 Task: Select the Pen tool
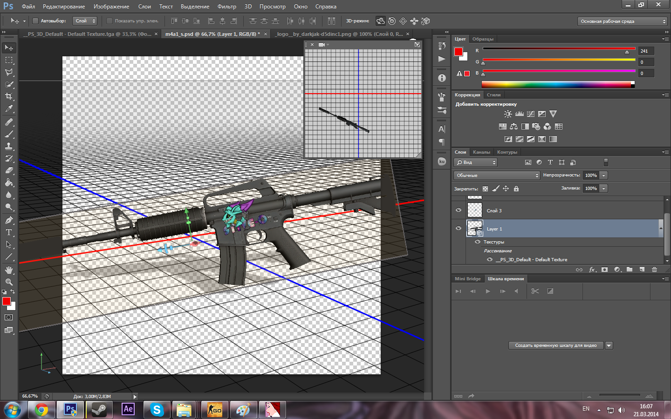(9, 220)
